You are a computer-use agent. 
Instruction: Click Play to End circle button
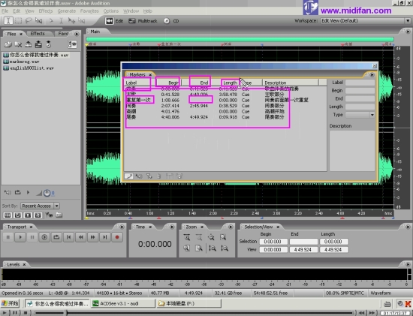[44, 237]
